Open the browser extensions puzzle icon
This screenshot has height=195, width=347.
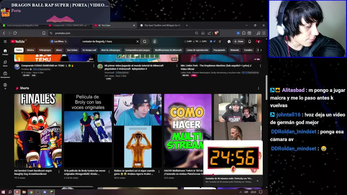click(x=244, y=33)
